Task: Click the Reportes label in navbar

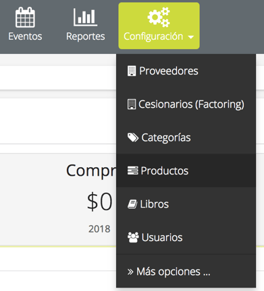Action: coord(86,36)
